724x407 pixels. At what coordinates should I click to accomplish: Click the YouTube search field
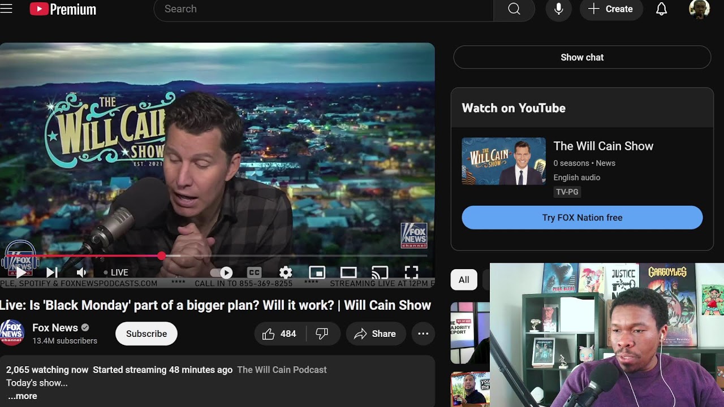point(324,9)
